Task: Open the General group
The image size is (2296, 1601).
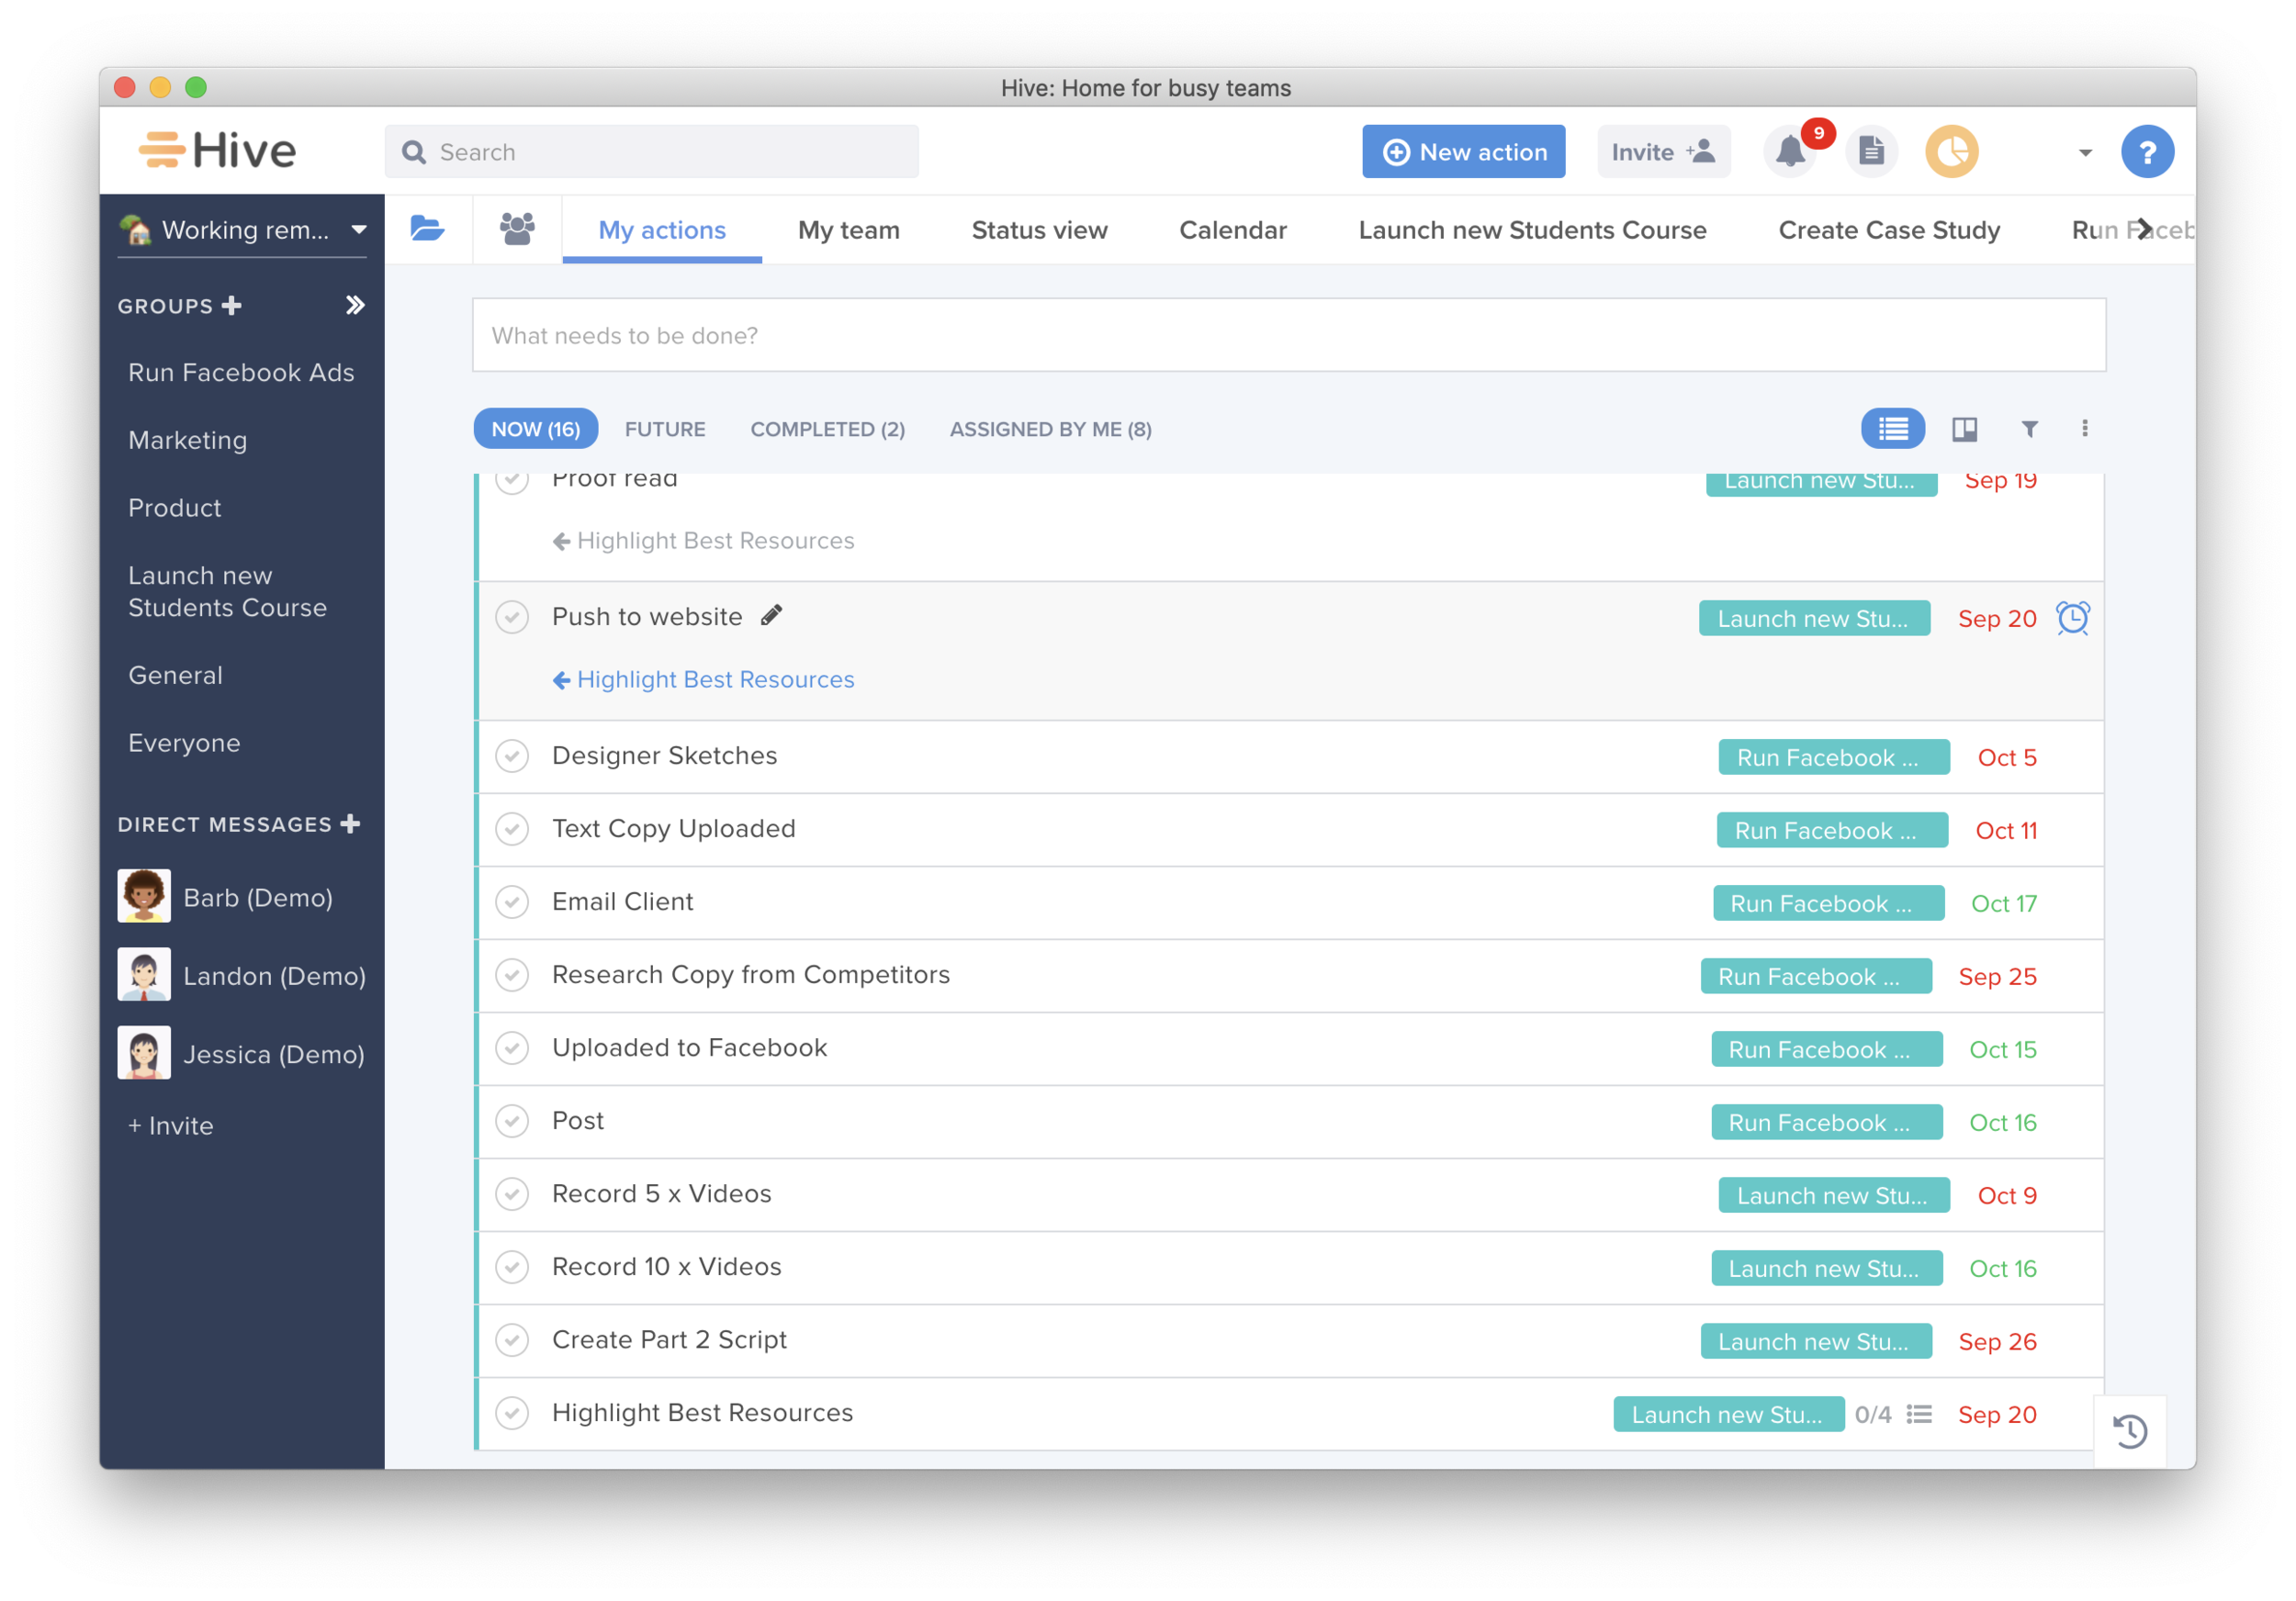Action: (175, 675)
